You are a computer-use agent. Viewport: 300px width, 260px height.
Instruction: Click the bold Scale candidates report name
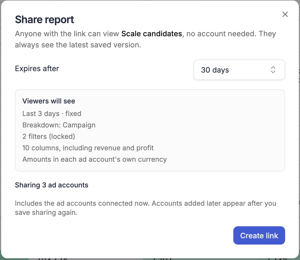pos(151,34)
